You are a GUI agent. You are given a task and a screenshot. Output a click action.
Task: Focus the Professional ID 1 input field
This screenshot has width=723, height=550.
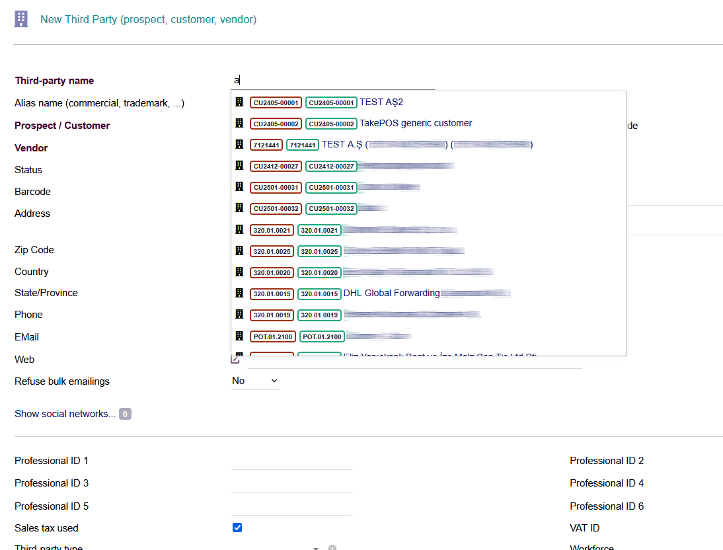coord(291,461)
